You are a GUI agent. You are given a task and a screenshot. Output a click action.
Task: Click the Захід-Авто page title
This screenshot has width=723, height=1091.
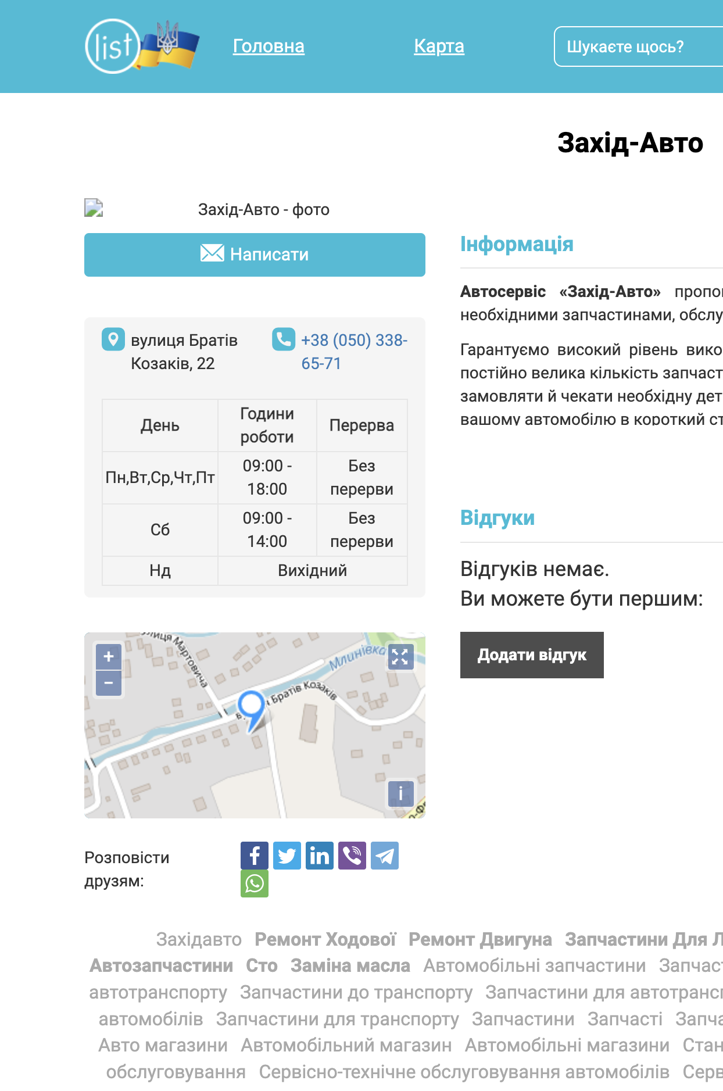click(630, 143)
